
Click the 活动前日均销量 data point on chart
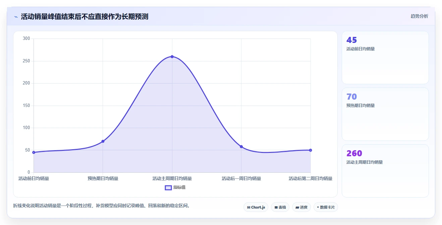tap(34, 152)
